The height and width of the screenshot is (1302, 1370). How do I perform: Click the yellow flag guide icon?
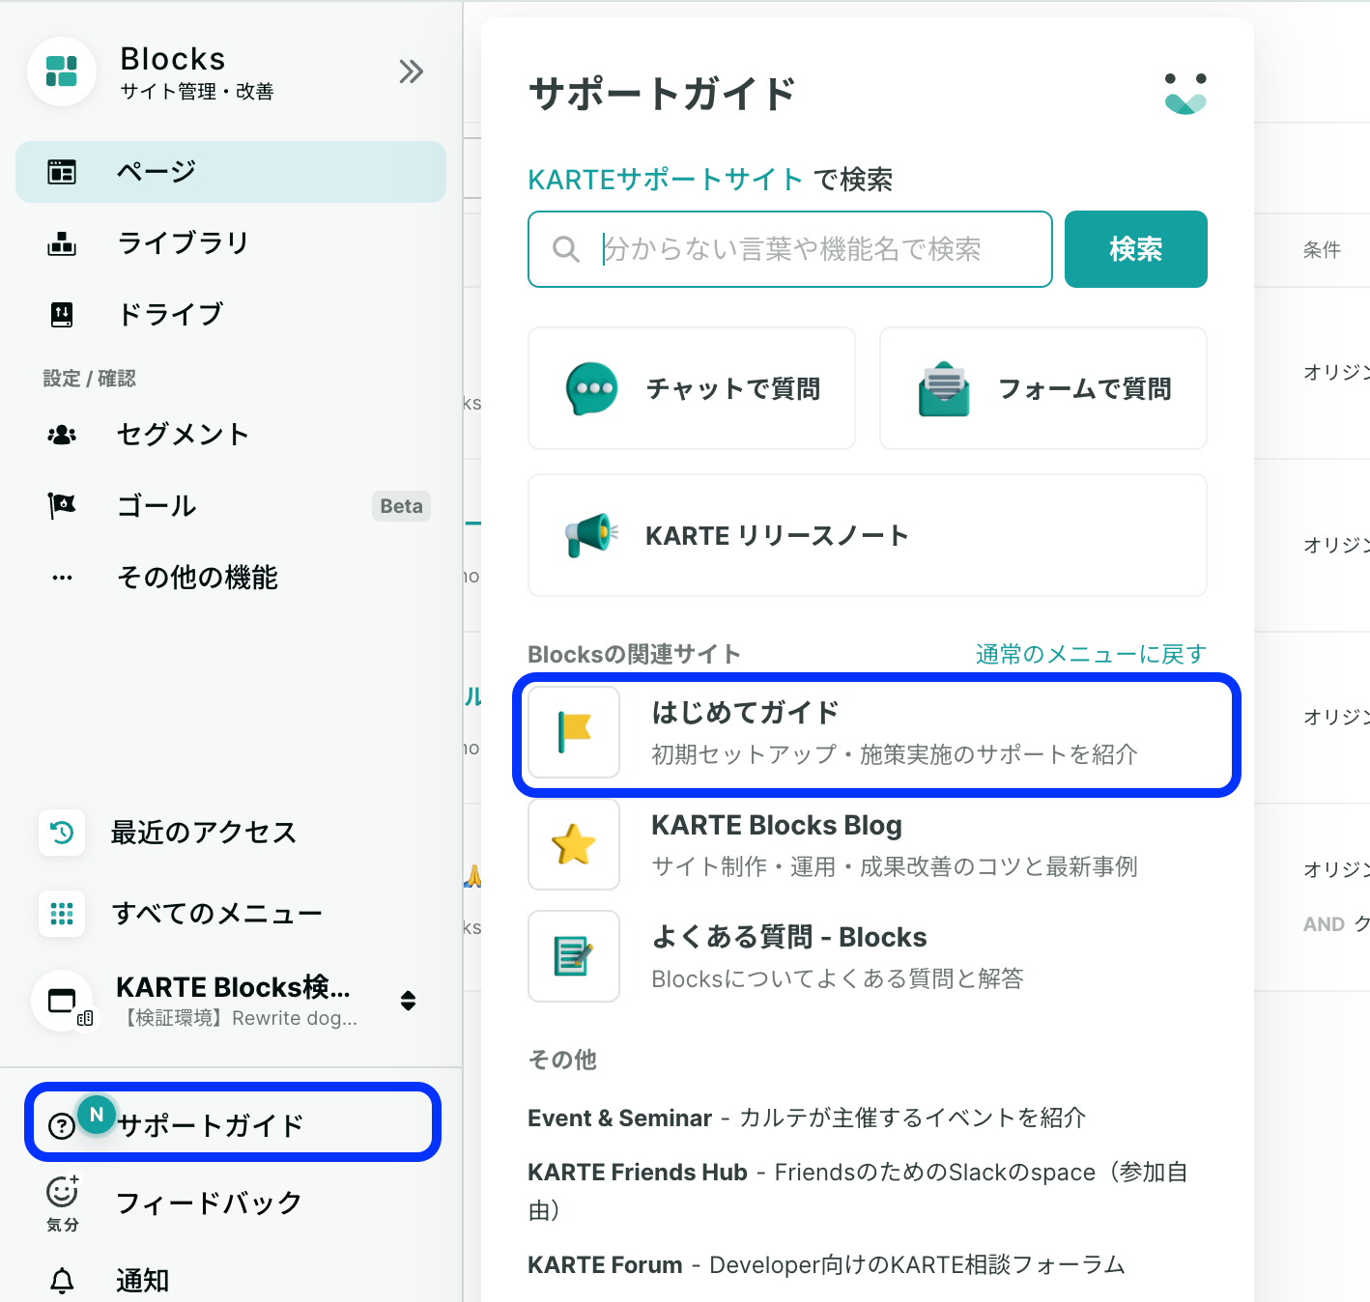click(x=574, y=732)
